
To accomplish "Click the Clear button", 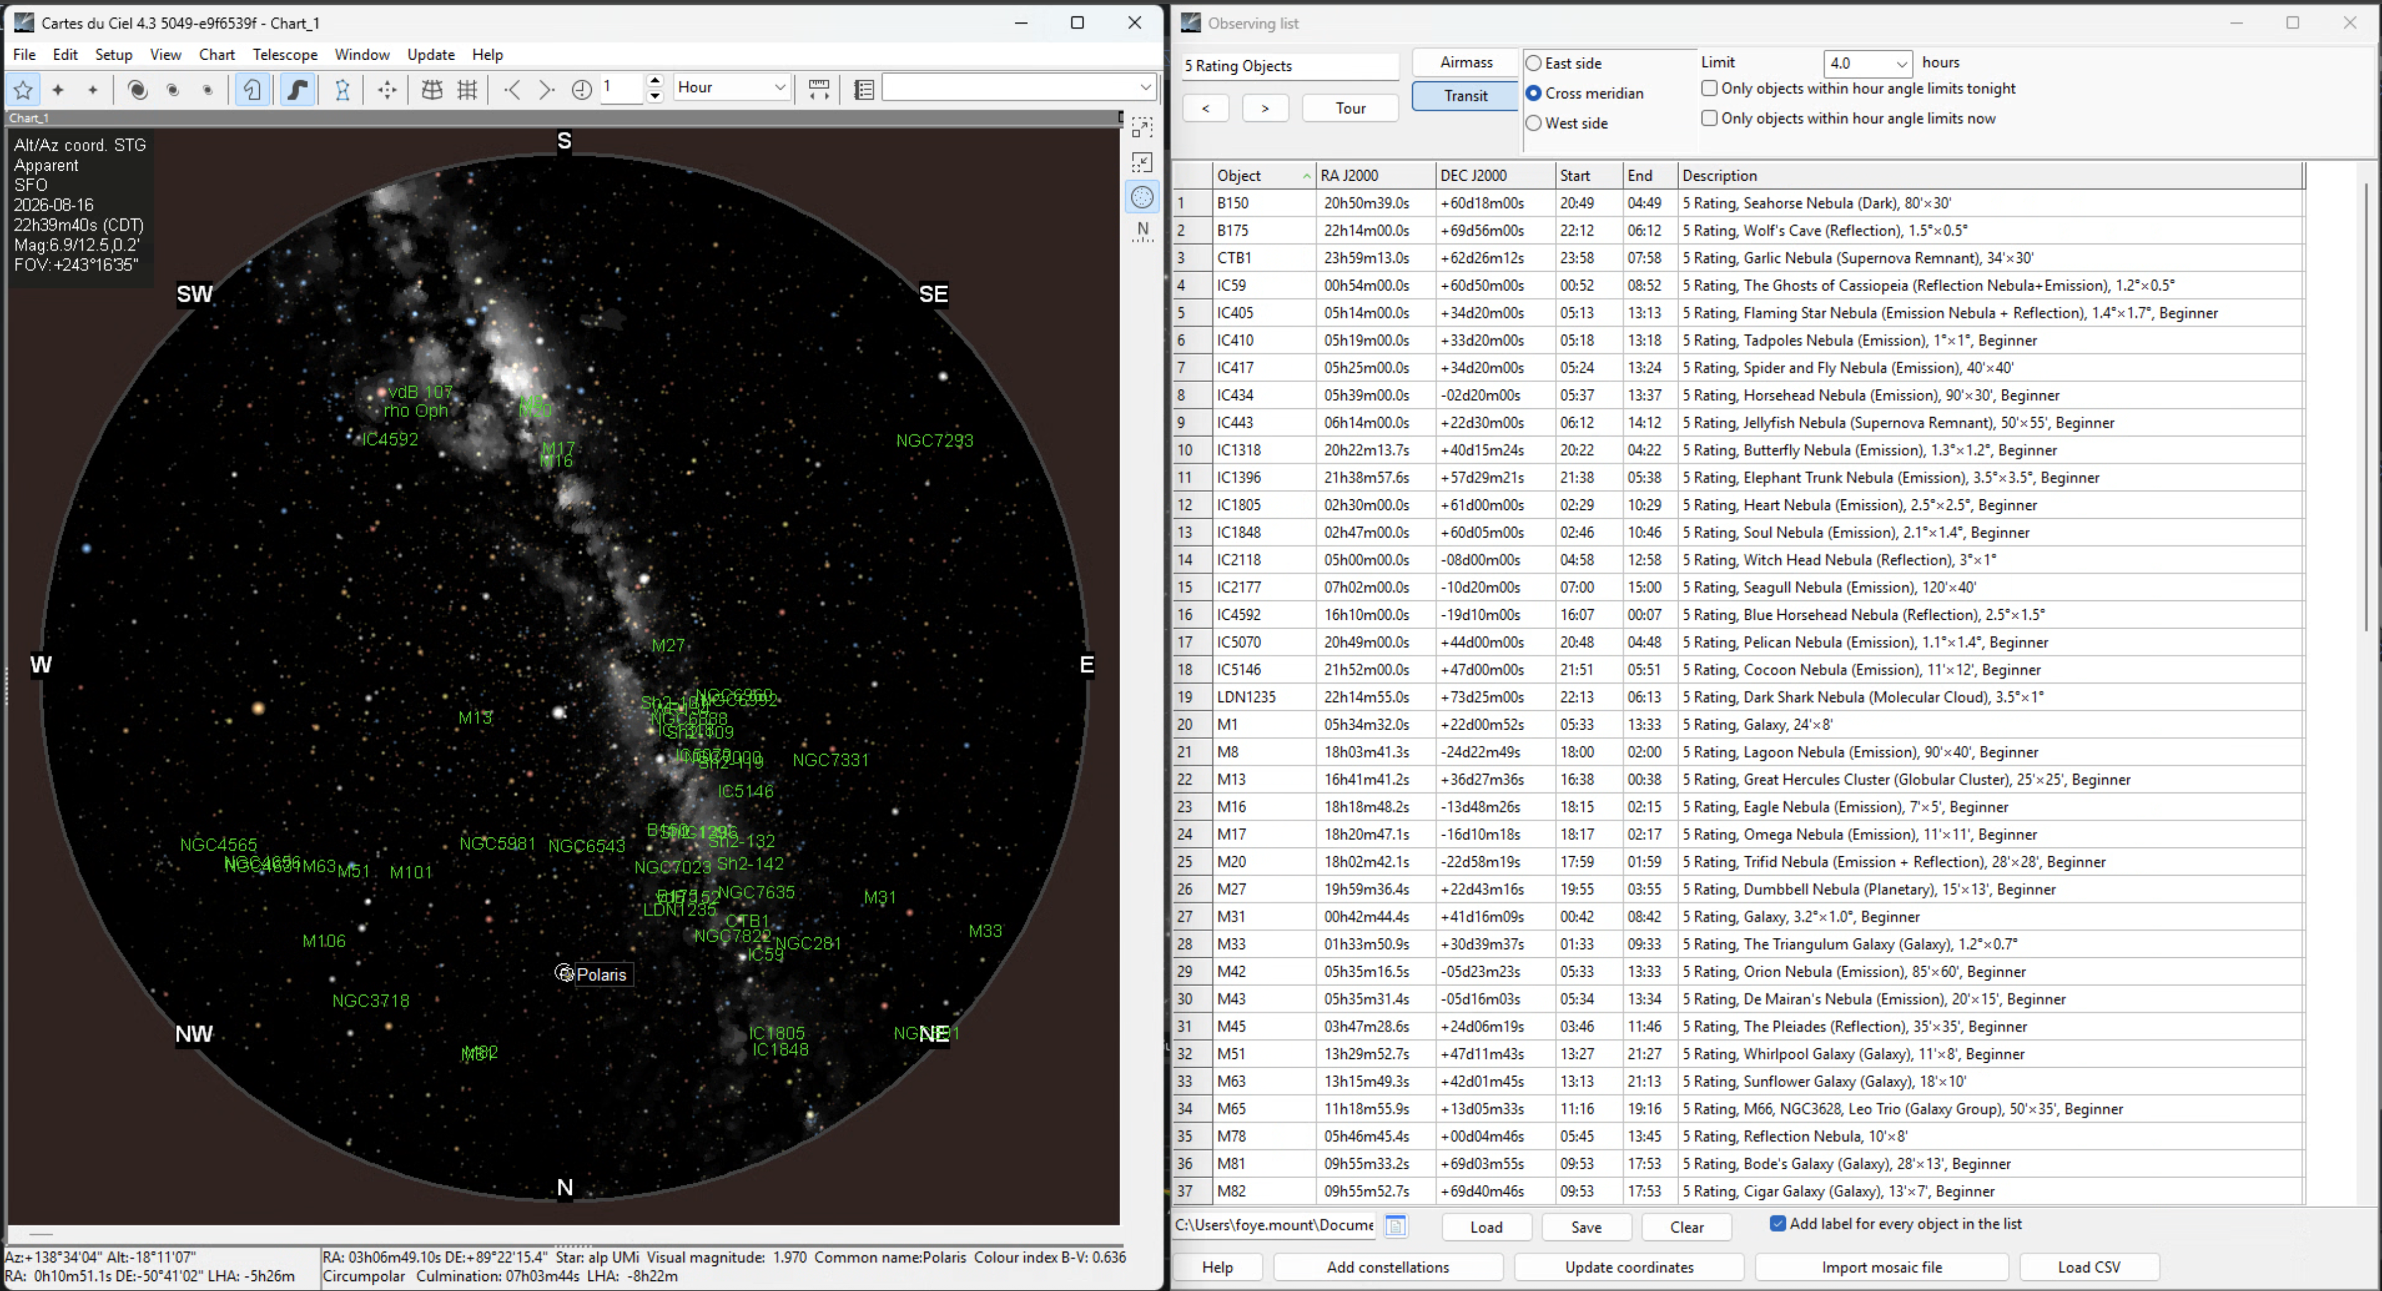I will (x=1687, y=1226).
